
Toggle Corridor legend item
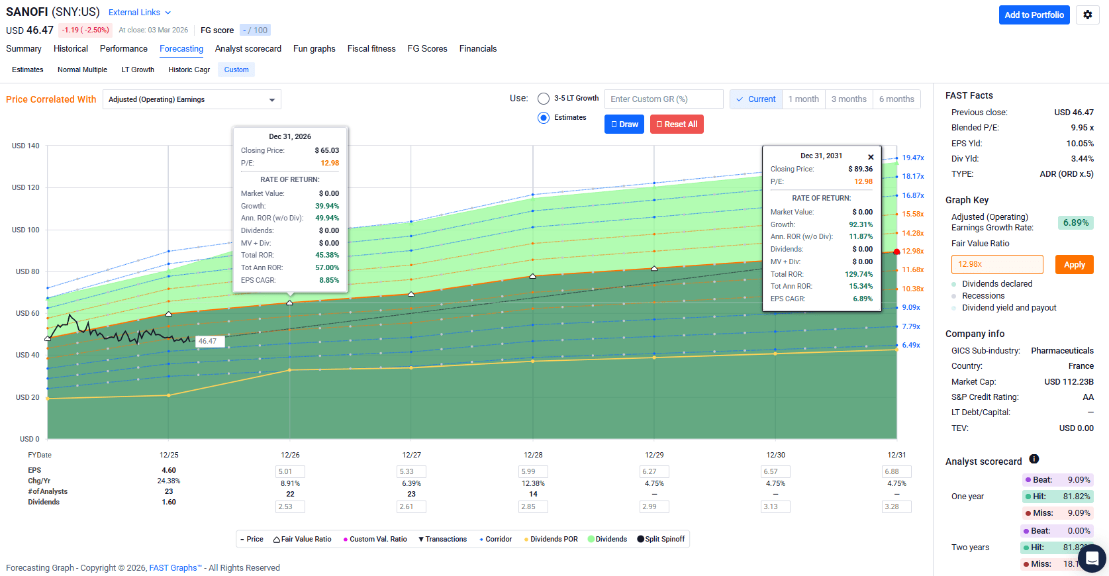(495, 539)
